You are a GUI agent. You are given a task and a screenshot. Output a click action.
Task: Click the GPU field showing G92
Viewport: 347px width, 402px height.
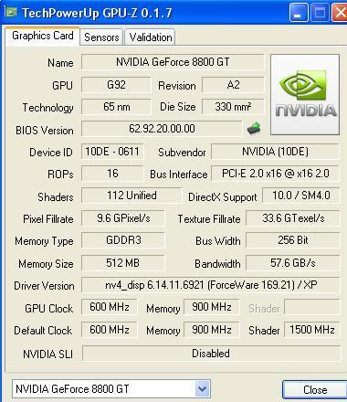coord(116,85)
